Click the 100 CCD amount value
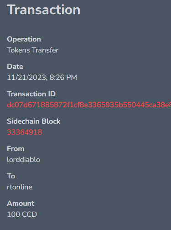Viewport: 171px width, 230px height. 22,214
